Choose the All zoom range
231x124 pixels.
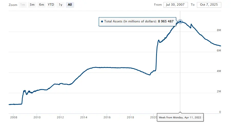tap(70, 5)
